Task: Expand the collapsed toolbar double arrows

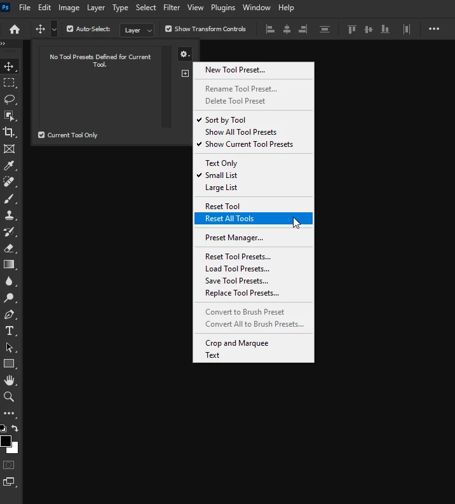Action: (3, 43)
